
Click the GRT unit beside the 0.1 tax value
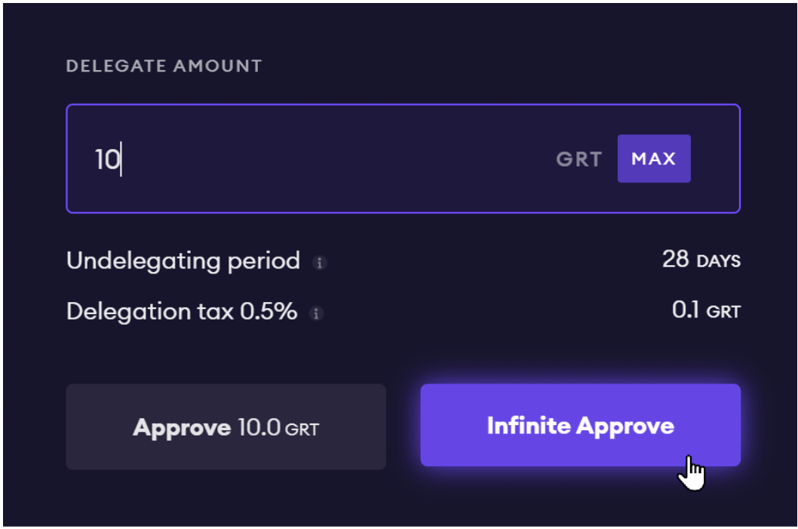tap(723, 312)
